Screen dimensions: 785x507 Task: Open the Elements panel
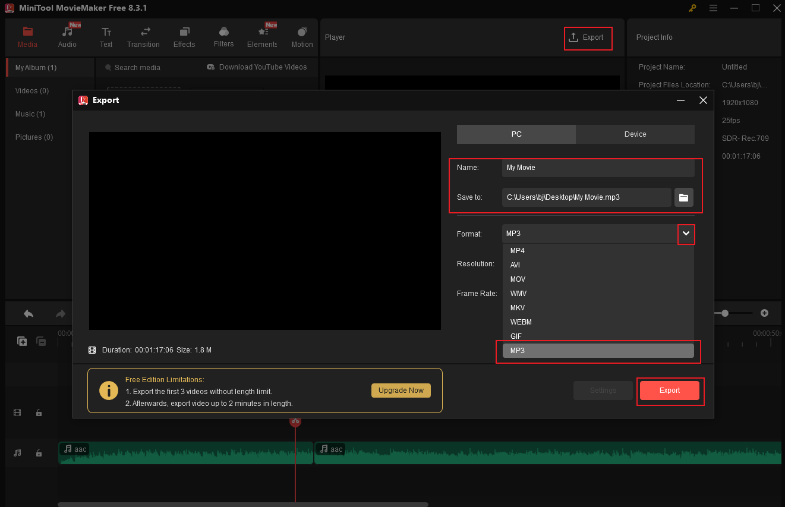point(262,36)
